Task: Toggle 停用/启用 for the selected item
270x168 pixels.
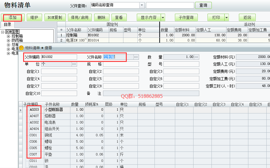Action: click(78, 18)
